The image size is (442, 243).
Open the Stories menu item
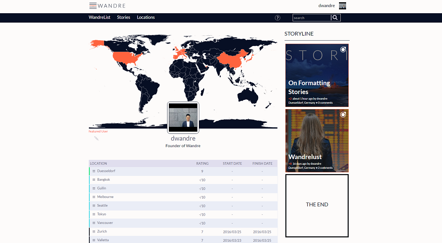(123, 18)
